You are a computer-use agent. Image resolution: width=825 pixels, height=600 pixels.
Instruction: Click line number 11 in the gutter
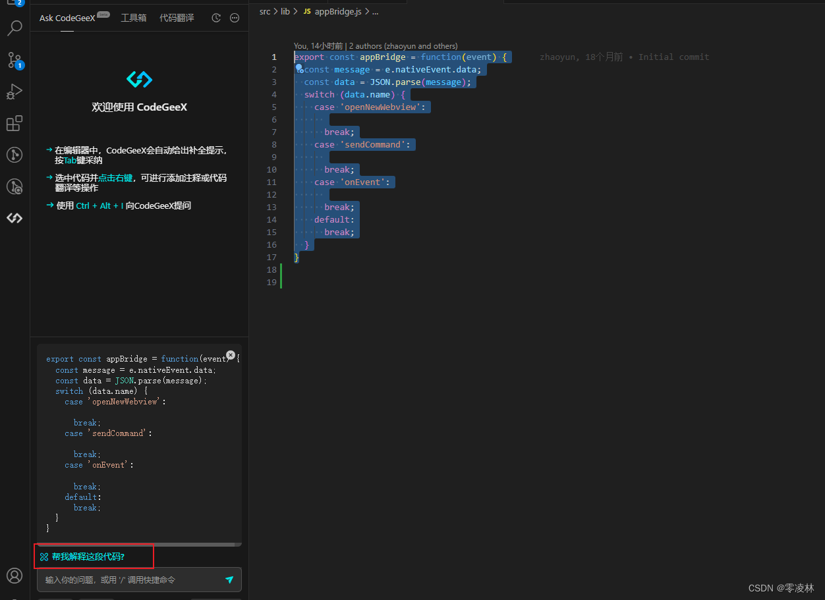click(x=272, y=182)
